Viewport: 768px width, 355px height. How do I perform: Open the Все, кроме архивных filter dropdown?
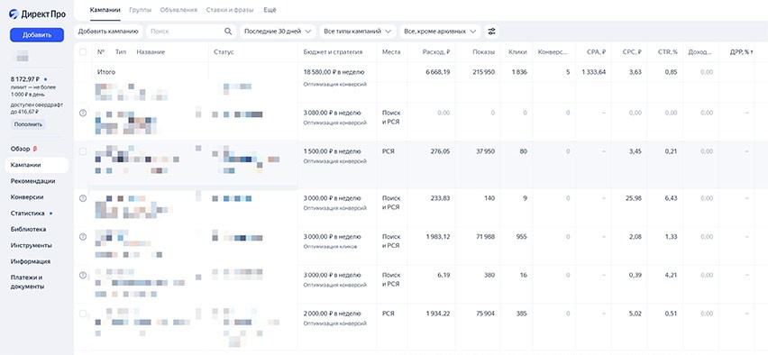pyautogui.click(x=440, y=32)
